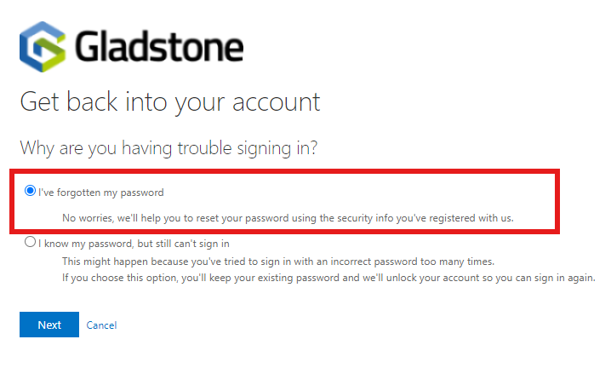The width and height of the screenshot is (611, 368).
Task: Click the "This might happen because" explanation line
Action: click(278, 262)
